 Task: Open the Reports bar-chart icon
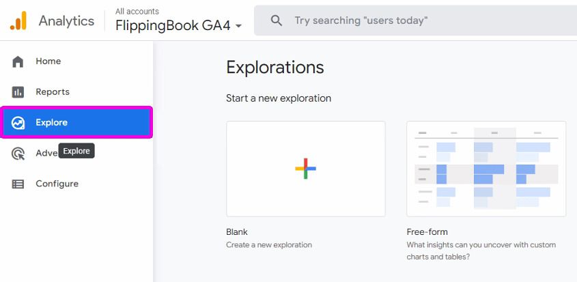coord(18,92)
